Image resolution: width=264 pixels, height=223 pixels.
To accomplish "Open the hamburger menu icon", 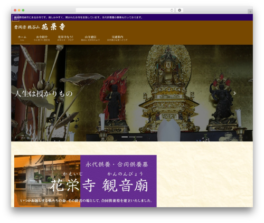I will point(16,18).
